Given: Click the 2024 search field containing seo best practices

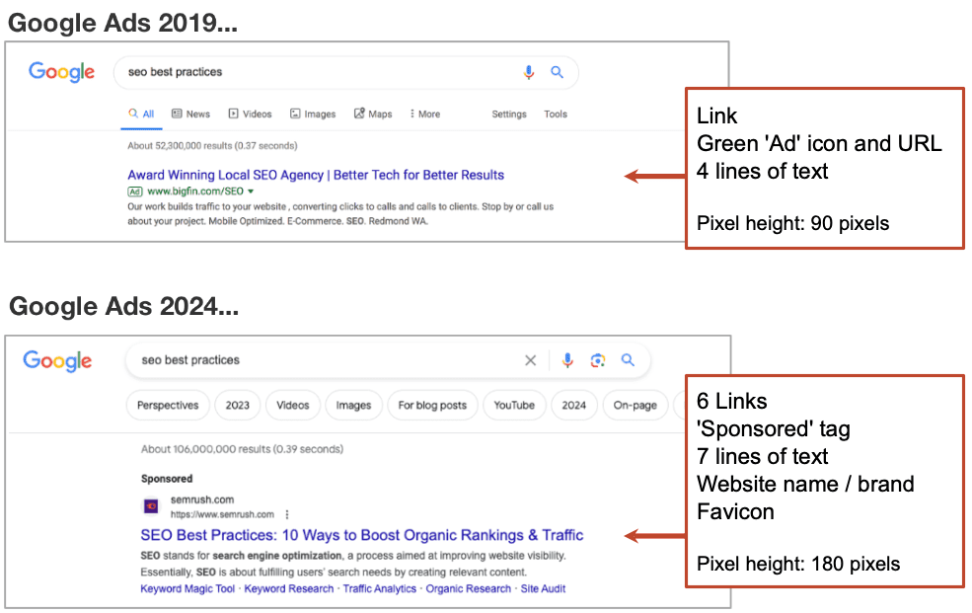Looking at the screenshot, I should (x=388, y=360).
